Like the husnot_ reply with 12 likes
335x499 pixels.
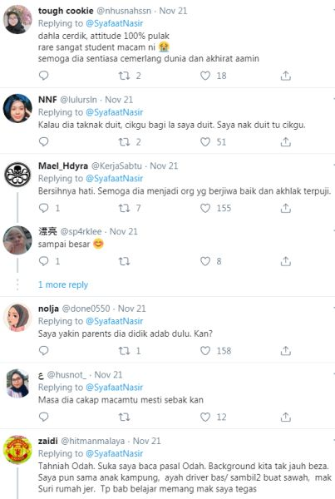(205, 417)
